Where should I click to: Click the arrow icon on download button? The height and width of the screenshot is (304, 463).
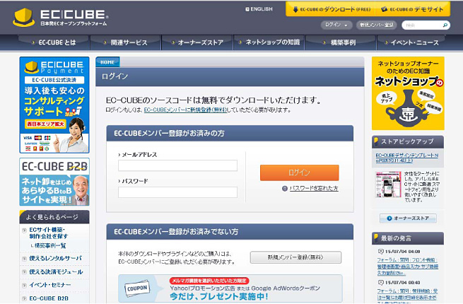295,9
